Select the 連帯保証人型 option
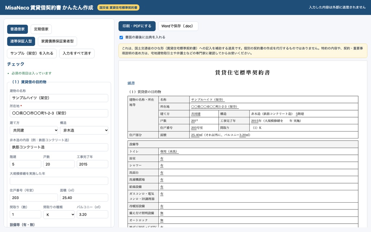Screen dimensions: 371x232 (21, 41)
